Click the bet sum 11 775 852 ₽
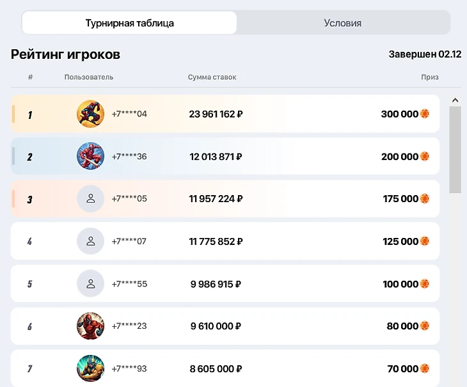 pyautogui.click(x=216, y=241)
